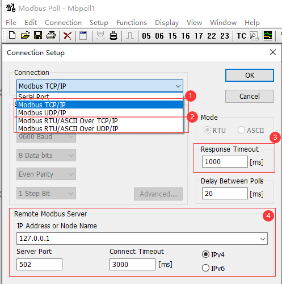Viewport: 282px width, 284px height.
Task: Click function code 06 toolbar button
Action: tap(159, 36)
